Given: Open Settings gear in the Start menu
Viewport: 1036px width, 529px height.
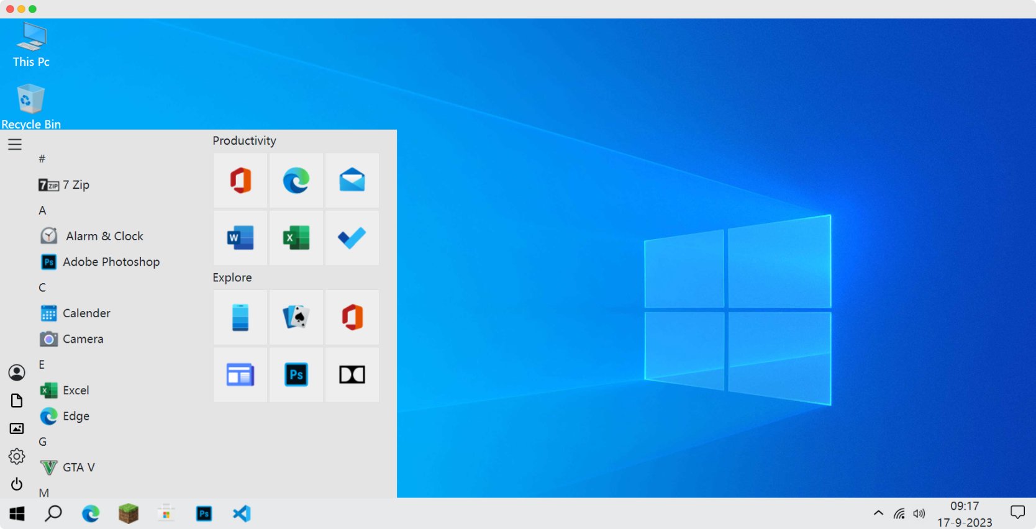Looking at the screenshot, I should click(x=17, y=456).
